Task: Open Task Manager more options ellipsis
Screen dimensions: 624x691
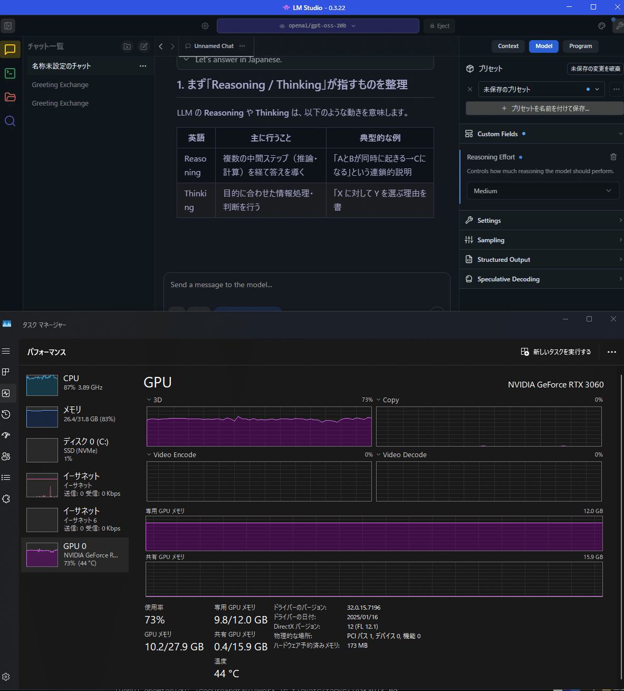Action: point(612,352)
